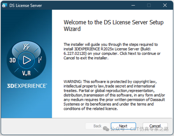Click the people figure atop the compass

[x=26, y=46]
